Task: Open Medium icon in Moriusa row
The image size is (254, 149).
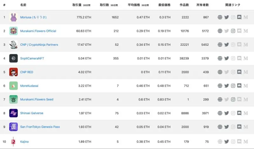Action: (x=246, y=17)
